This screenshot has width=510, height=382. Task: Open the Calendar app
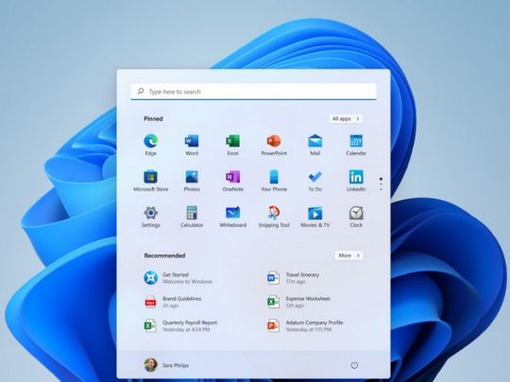pyautogui.click(x=356, y=144)
